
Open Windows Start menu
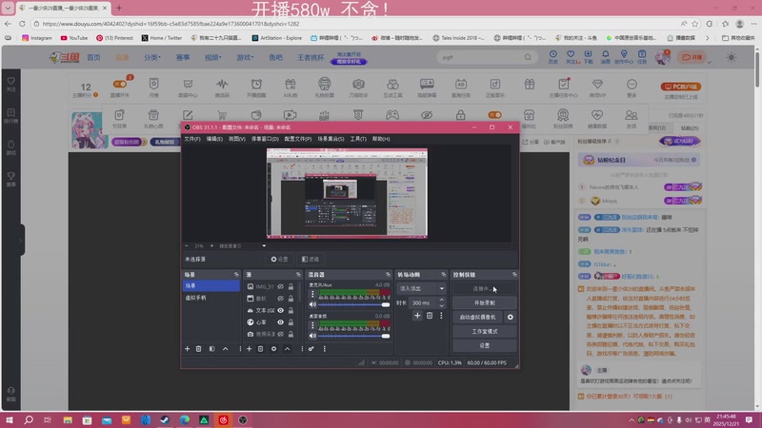[9, 419]
